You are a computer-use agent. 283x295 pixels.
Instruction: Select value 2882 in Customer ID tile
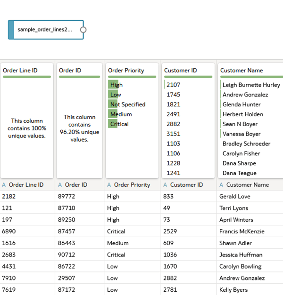pos(174,124)
